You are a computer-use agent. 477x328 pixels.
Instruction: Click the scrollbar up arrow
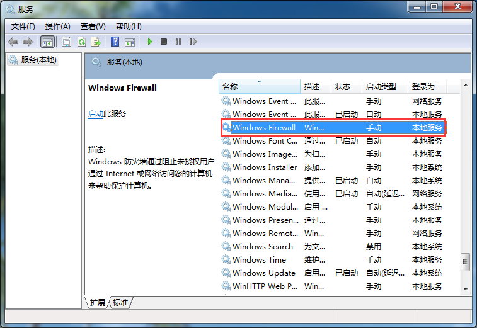[466, 86]
